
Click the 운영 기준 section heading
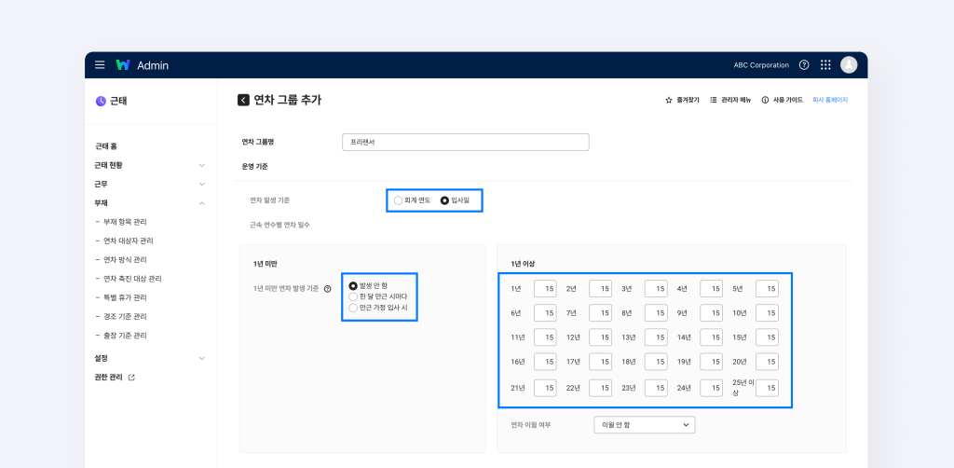pos(255,166)
